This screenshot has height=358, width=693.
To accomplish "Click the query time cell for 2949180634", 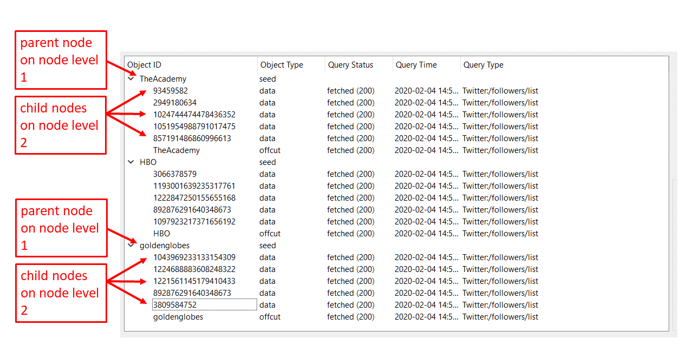I will [x=426, y=103].
